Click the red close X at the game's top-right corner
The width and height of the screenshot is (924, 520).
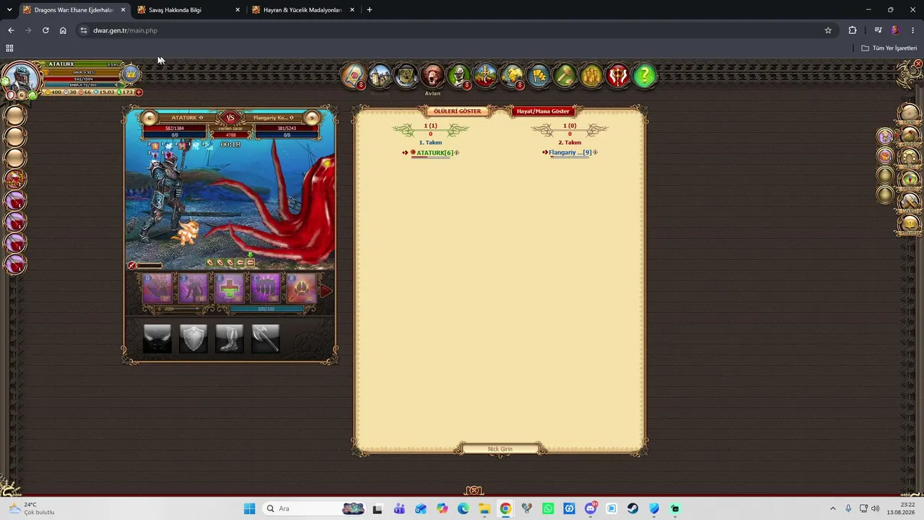pos(918,64)
